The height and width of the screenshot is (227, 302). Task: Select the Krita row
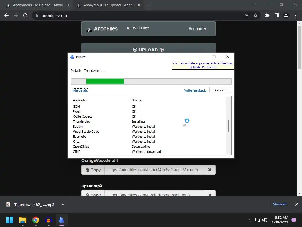point(148,142)
